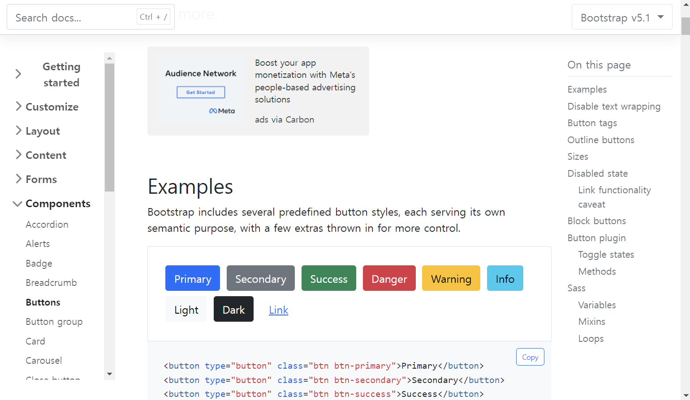
Task: Jump to Outline buttons section
Action: [x=601, y=140]
